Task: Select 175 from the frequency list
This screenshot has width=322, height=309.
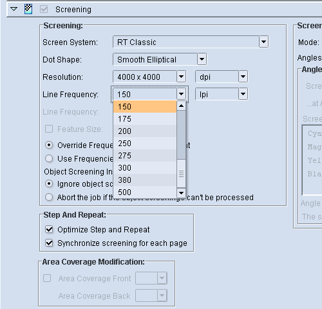Action: pyautogui.click(x=145, y=118)
